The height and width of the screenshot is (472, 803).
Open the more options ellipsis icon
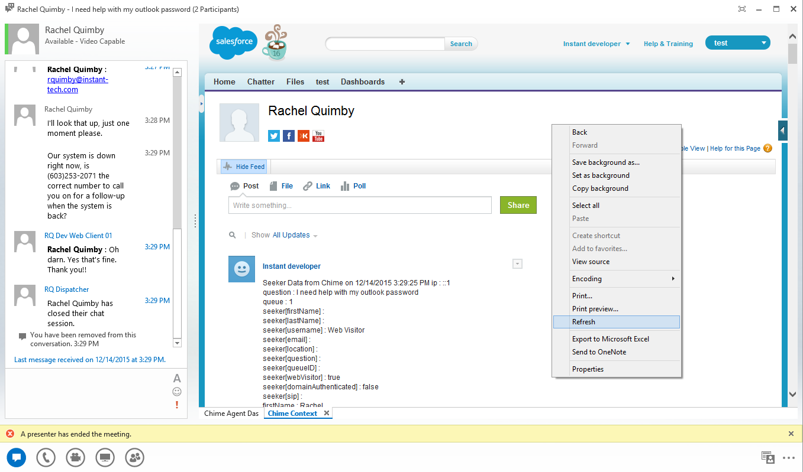(789, 457)
